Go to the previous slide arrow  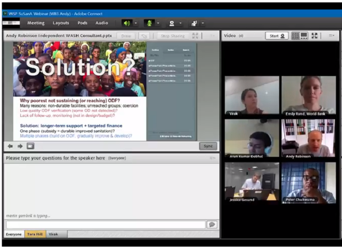[x=10, y=146]
